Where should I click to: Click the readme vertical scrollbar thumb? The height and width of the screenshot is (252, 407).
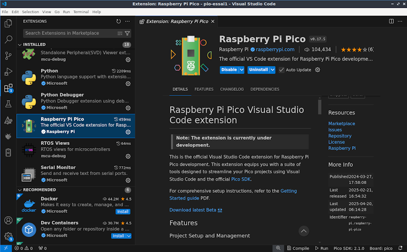point(320,107)
